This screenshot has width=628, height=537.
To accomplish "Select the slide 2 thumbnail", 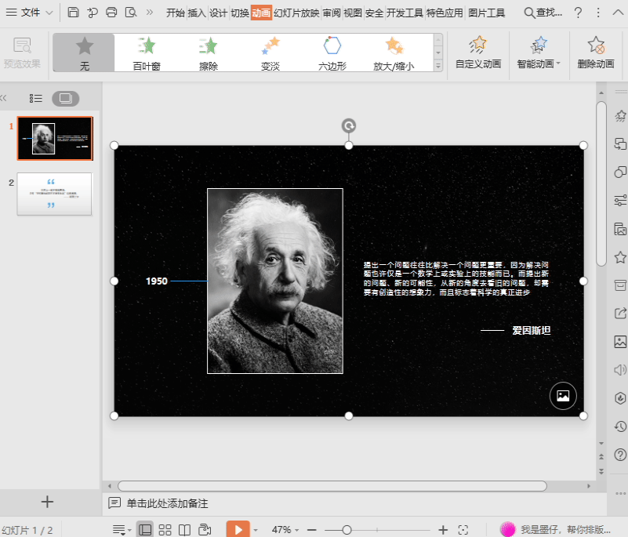I will pos(54,194).
